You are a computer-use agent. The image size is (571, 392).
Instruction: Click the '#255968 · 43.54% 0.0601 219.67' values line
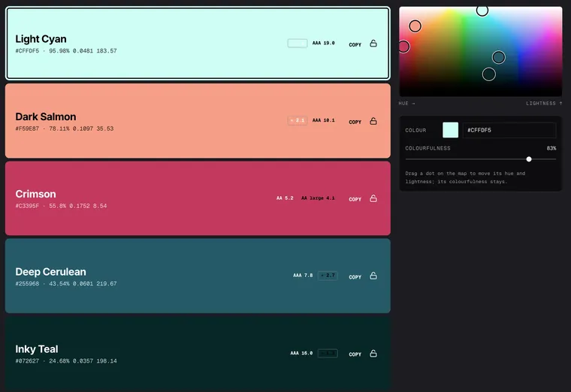(x=66, y=284)
